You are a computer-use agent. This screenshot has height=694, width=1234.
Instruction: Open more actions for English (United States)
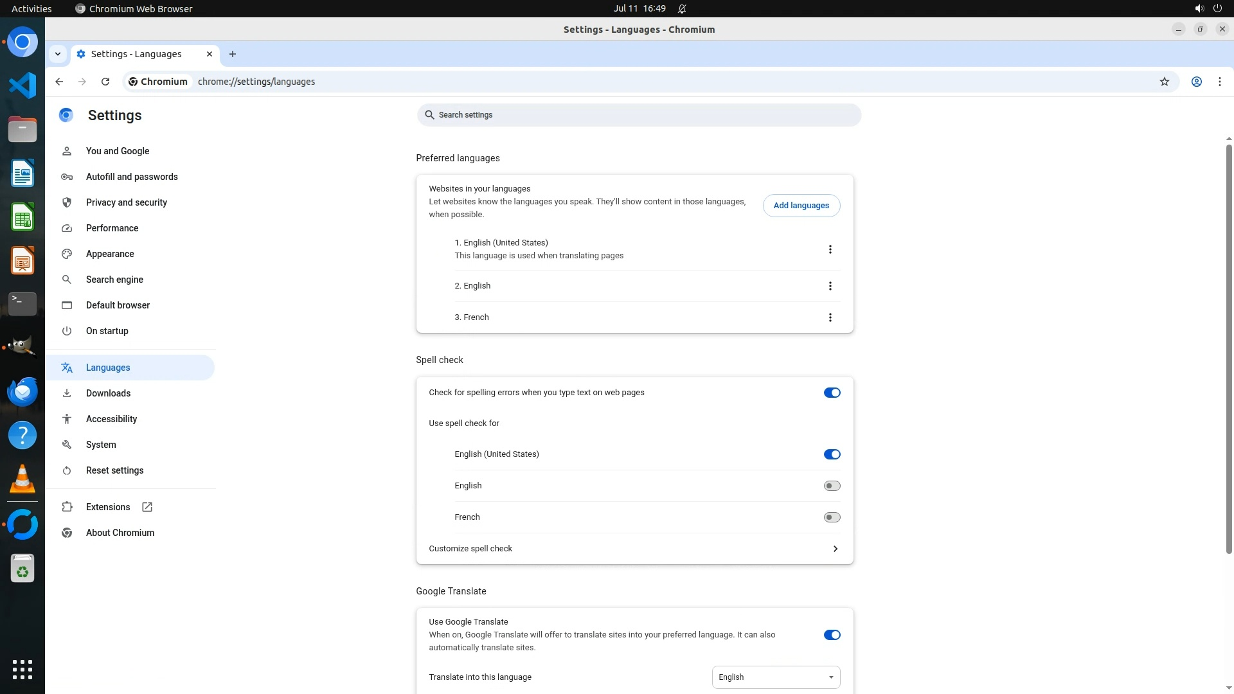(830, 249)
